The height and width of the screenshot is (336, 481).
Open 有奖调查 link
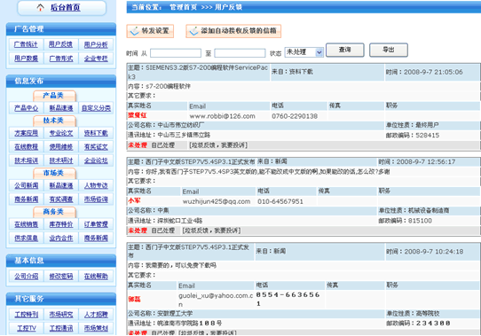point(61,199)
